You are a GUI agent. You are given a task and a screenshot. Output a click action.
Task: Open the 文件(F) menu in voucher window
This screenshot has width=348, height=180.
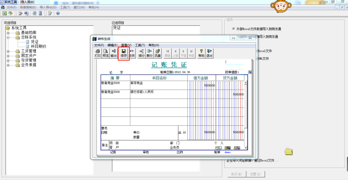[99, 45]
